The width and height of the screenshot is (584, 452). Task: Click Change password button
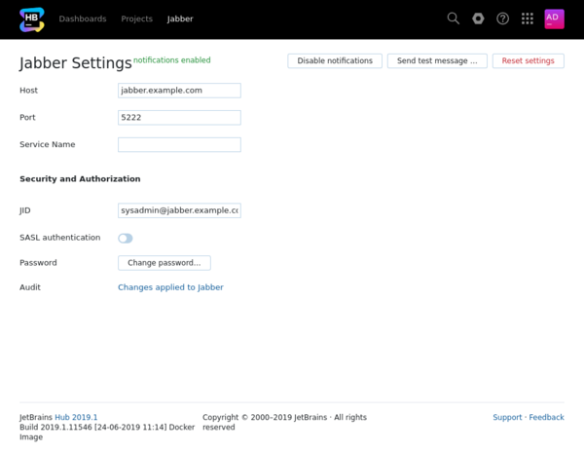tap(164, 263)
